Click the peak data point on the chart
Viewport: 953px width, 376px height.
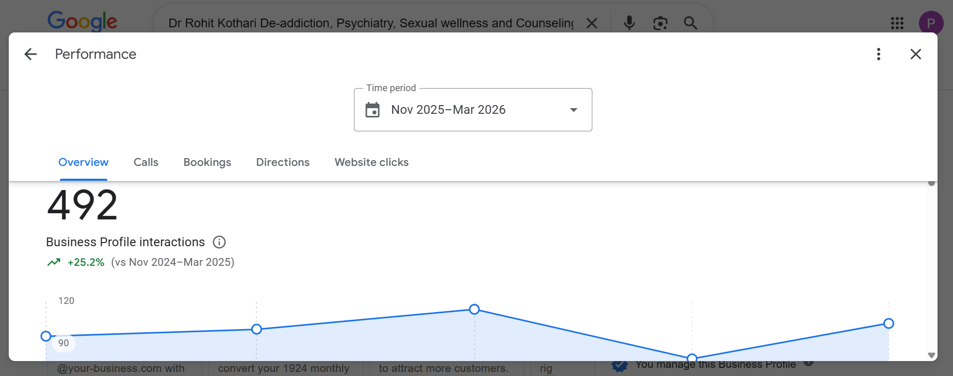pos(474,310)
